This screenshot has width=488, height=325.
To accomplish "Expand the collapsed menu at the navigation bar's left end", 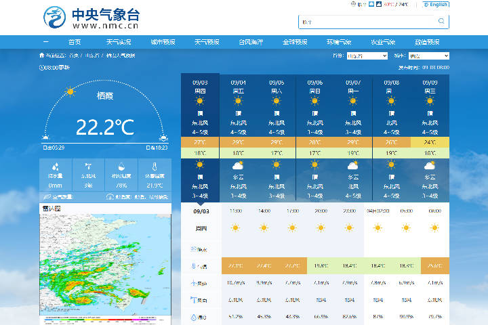I will coord(46,42).
